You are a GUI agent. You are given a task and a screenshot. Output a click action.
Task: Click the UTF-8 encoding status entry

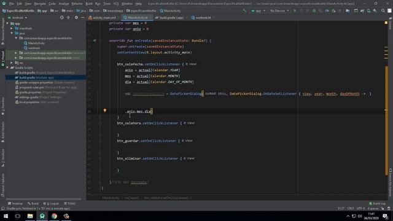(361, 209)
